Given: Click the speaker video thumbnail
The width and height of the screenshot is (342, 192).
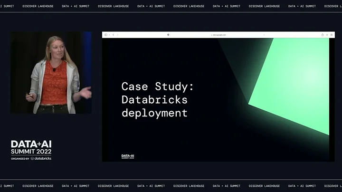Looking at the screenshot, I should (51, 73).
